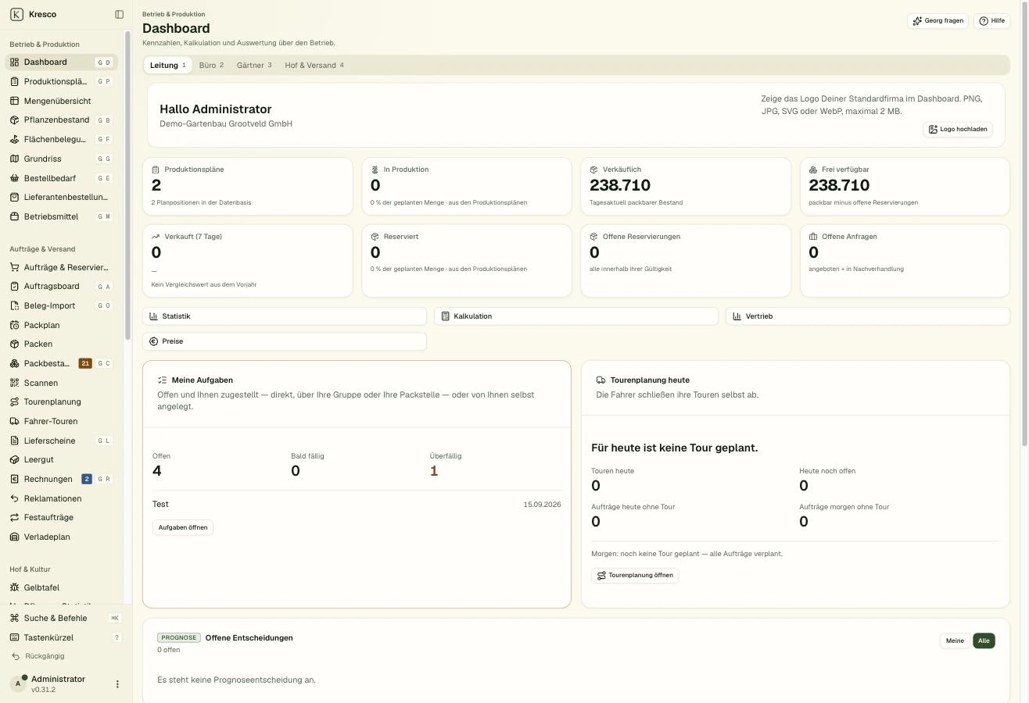Open Packplan from the sidebar
1029x703 pixels.
pos(61,325)
